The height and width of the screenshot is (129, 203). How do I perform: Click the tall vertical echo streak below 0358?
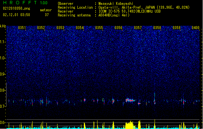coord(155,98)
